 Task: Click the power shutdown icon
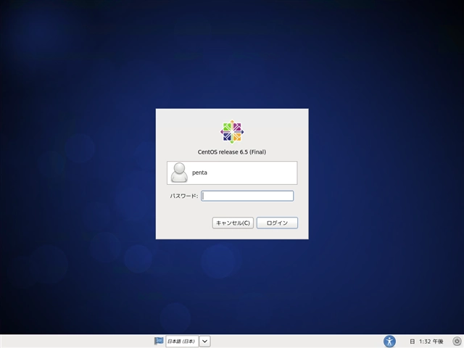point(457,341)
